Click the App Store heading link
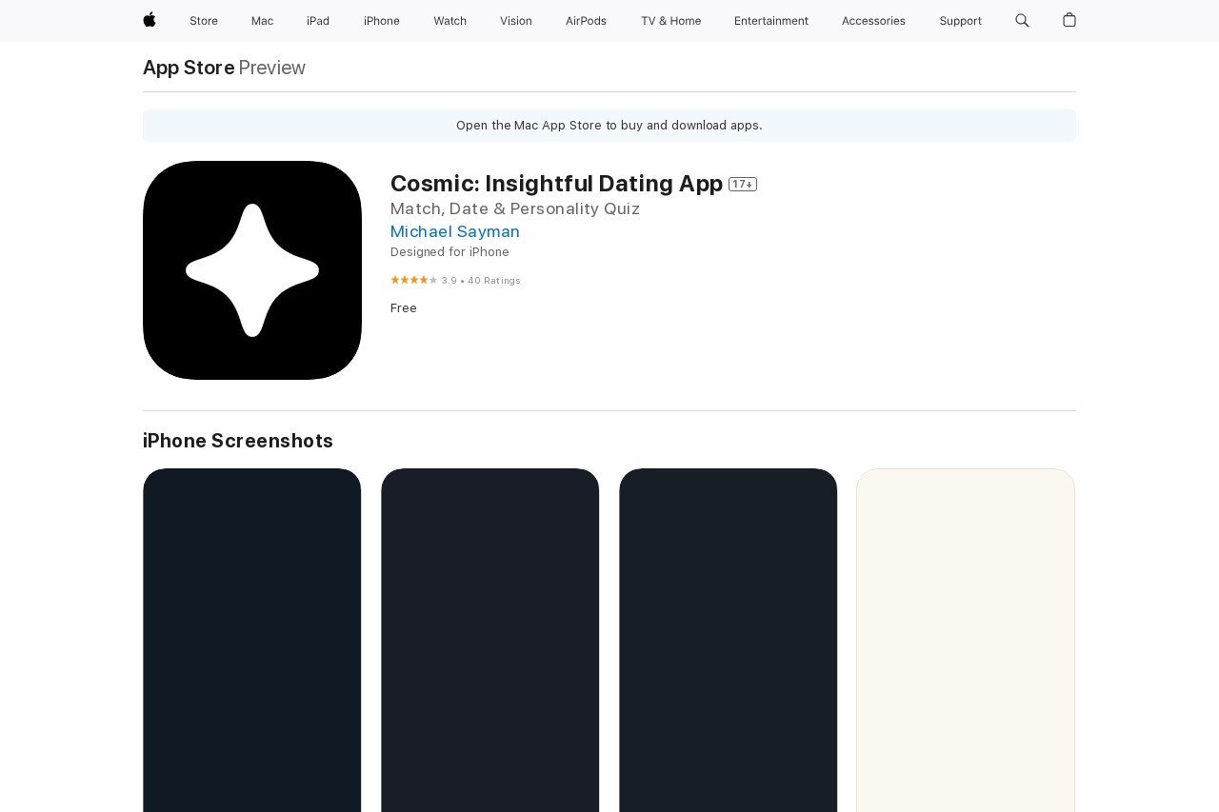Image resolution: width=1219 pixels, height=812 pixels. point(189,68)
